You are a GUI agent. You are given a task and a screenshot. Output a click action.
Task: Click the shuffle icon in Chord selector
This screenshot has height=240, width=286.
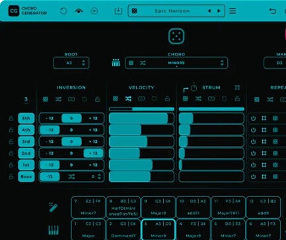tap(143, 63)
